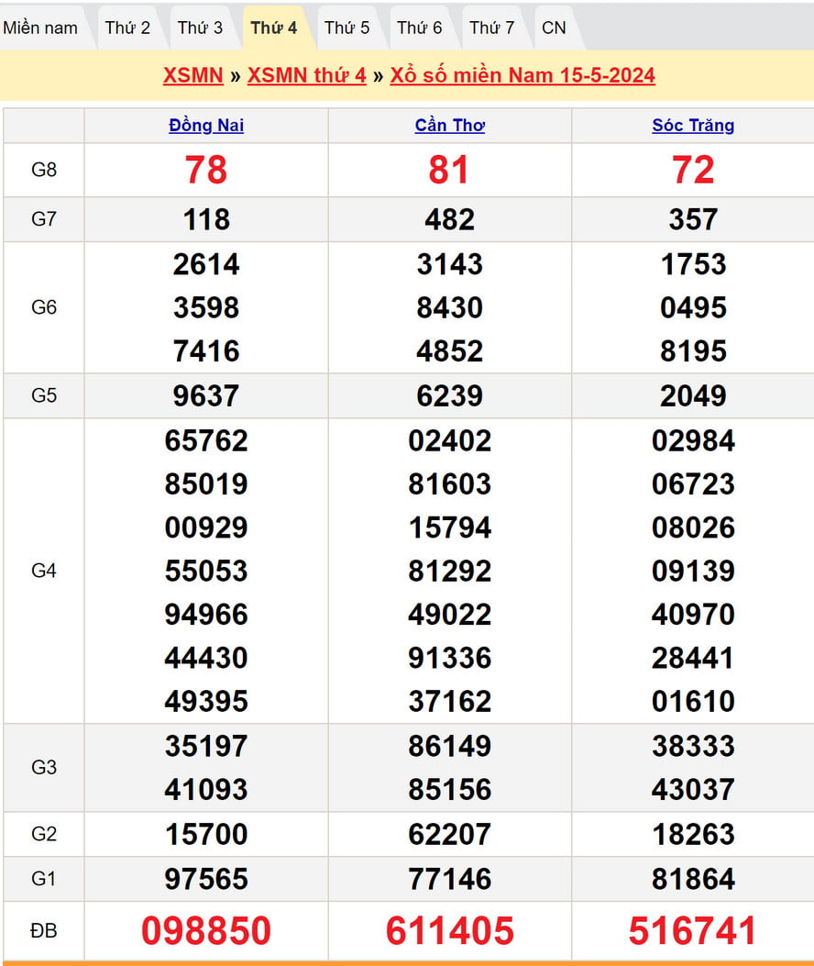Select the CN (Sunday) tab
This screenshot has width=814, height=966.
pos(554,28)
